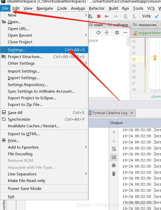
Task: Click the fold marker on line 55
Action: (x=148, y=71)
